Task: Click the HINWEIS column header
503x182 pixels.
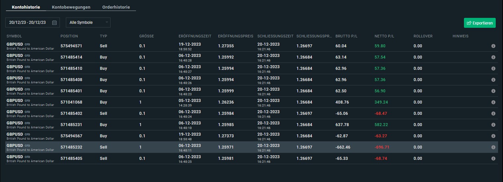Action: click(x=461, y=36)
